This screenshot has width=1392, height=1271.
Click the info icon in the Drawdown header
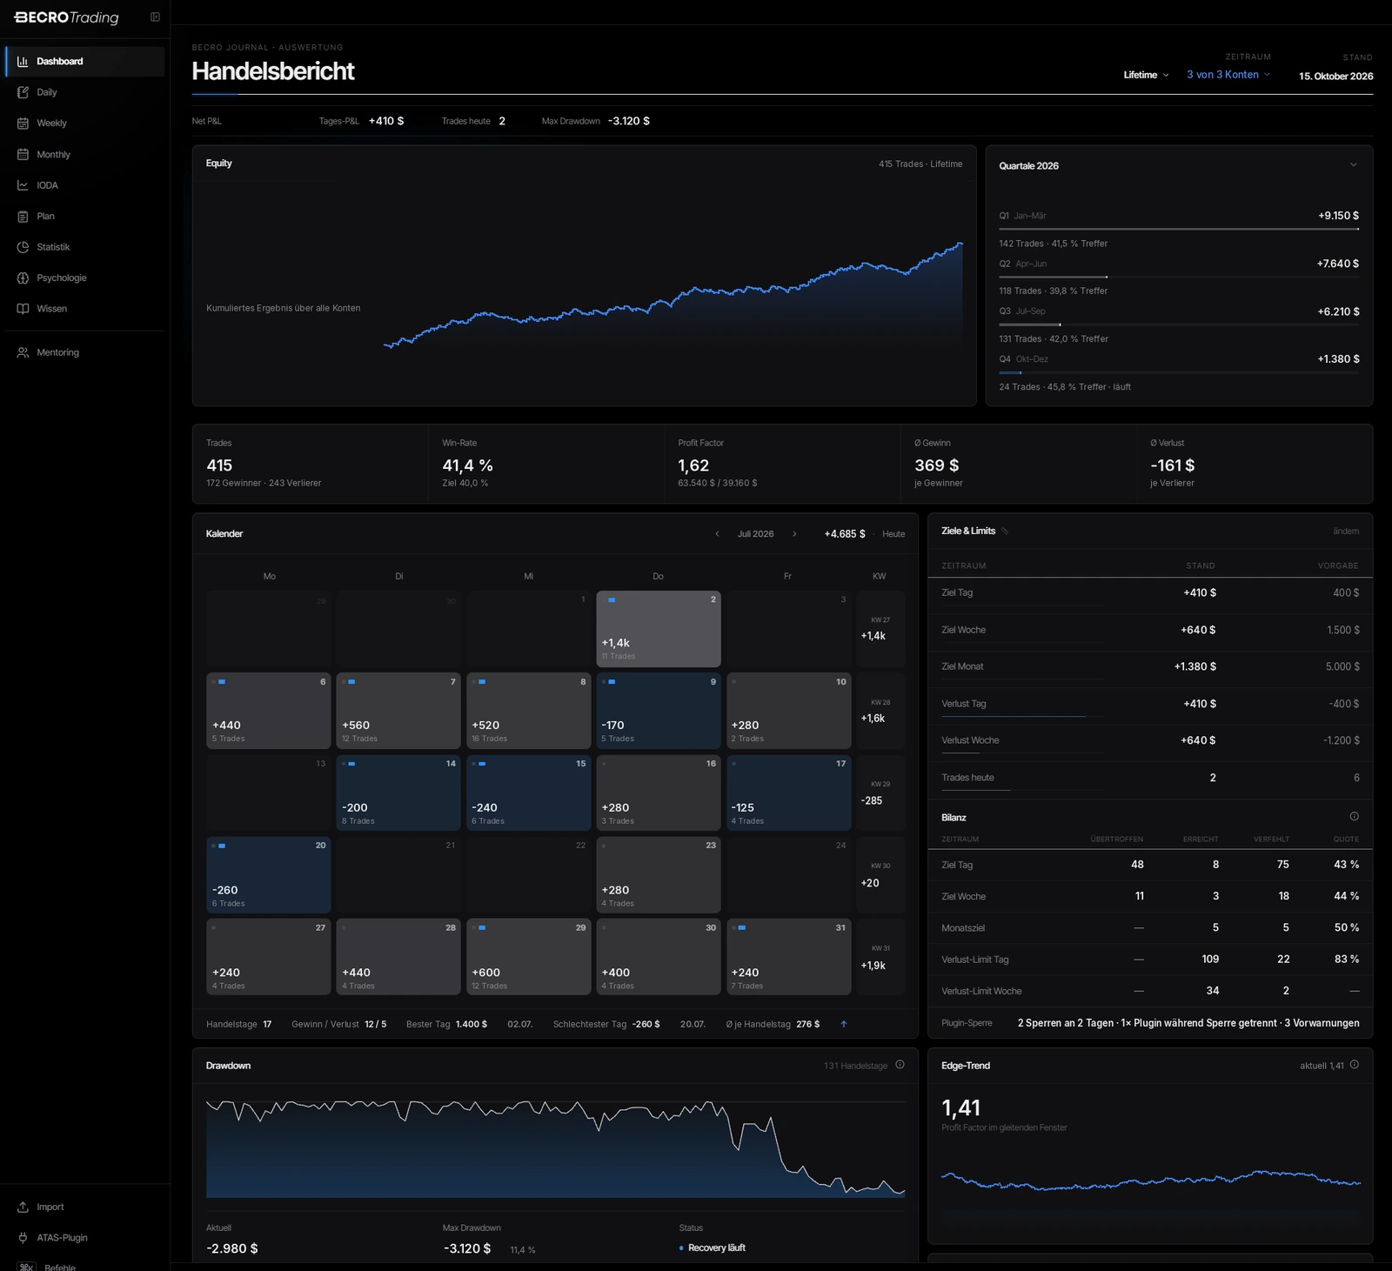click(900, 1065)
